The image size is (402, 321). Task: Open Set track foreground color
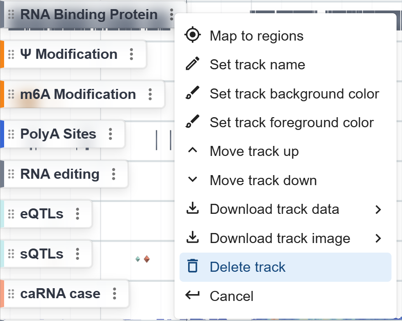click(x=291, y=123)
